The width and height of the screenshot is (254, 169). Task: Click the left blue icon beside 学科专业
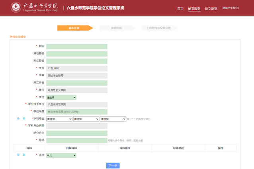point(18,118)
